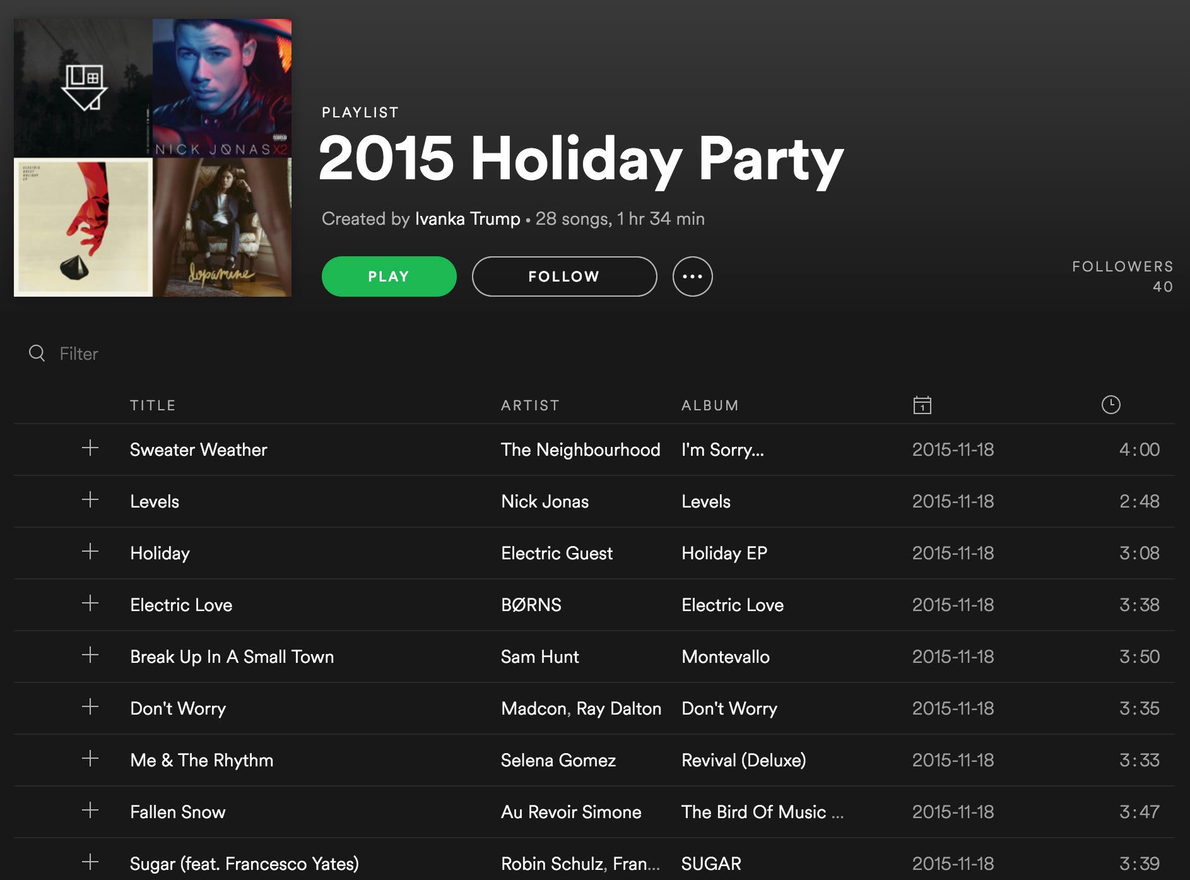Viewport: 1190px width, 880px height.
Task: Open the Revival (Deluxe) album
Action: [x=744, y=760]
